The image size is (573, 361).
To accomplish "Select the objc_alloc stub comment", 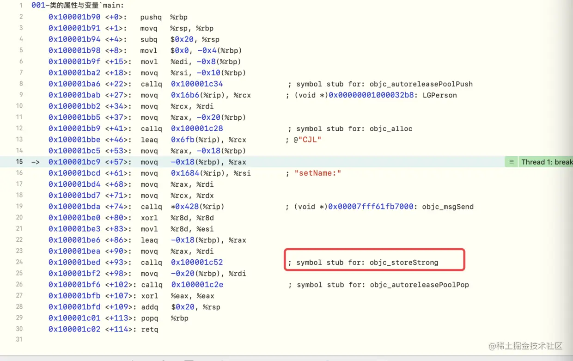I will click(350, 128).
